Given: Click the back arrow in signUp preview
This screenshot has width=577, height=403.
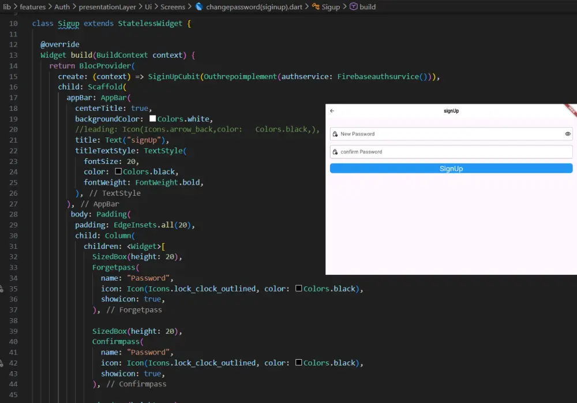Looking at the screenshot, I should (332, 110).
